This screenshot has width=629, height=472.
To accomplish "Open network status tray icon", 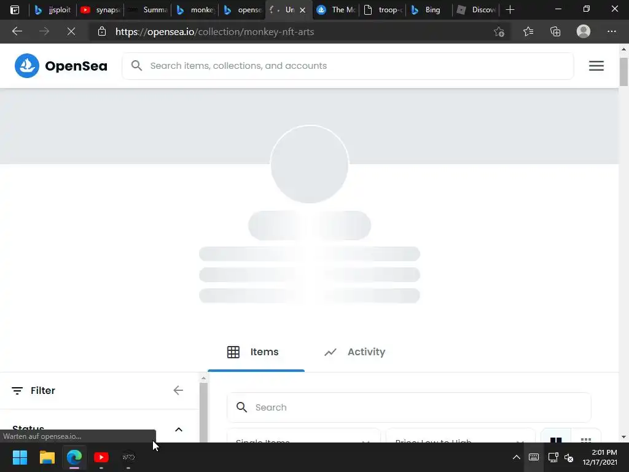I will pos(553,457).
